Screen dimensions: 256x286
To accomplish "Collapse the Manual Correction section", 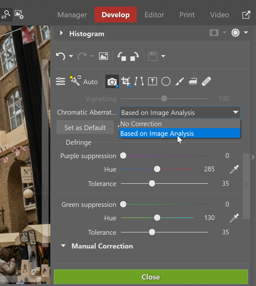I will [x=63, y=246].
